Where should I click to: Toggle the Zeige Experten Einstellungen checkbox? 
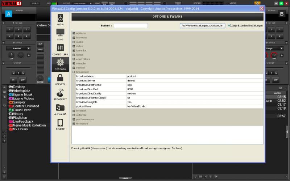coord(229,26)
